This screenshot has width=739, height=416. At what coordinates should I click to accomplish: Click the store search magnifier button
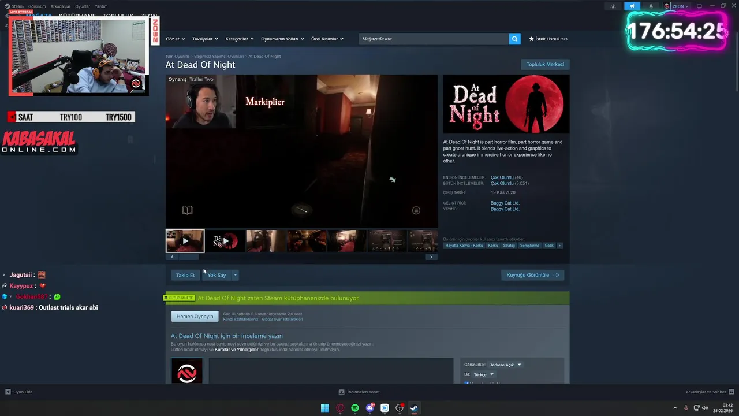click(514, 39)
